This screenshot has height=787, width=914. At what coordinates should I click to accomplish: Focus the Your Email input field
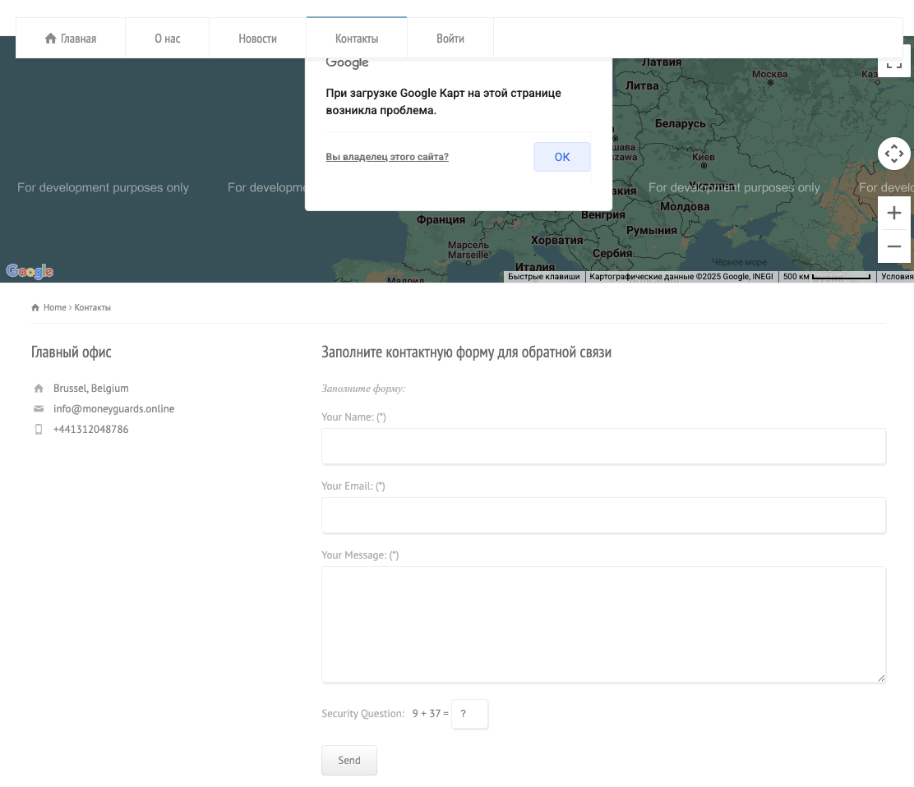point(603,515)
